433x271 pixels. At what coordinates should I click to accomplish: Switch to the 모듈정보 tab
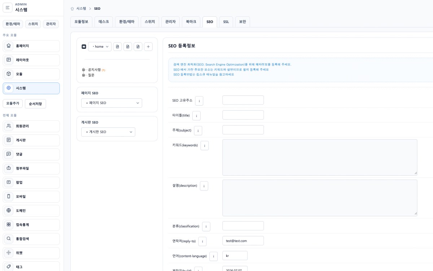coord(81,22)
